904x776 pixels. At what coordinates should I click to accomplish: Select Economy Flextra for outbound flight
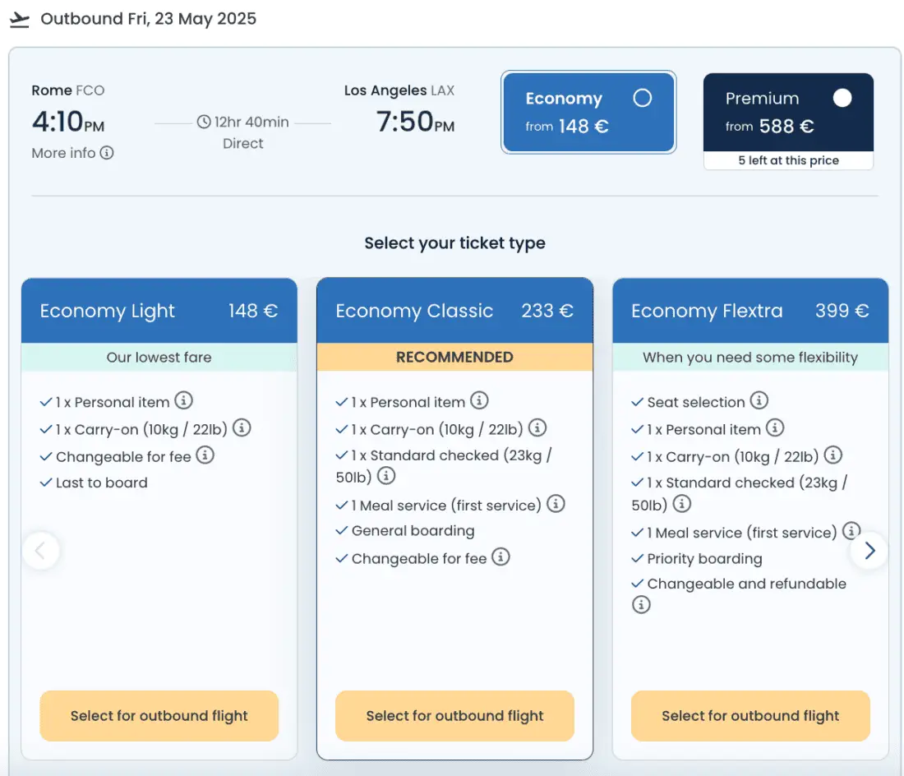point(749,716)
